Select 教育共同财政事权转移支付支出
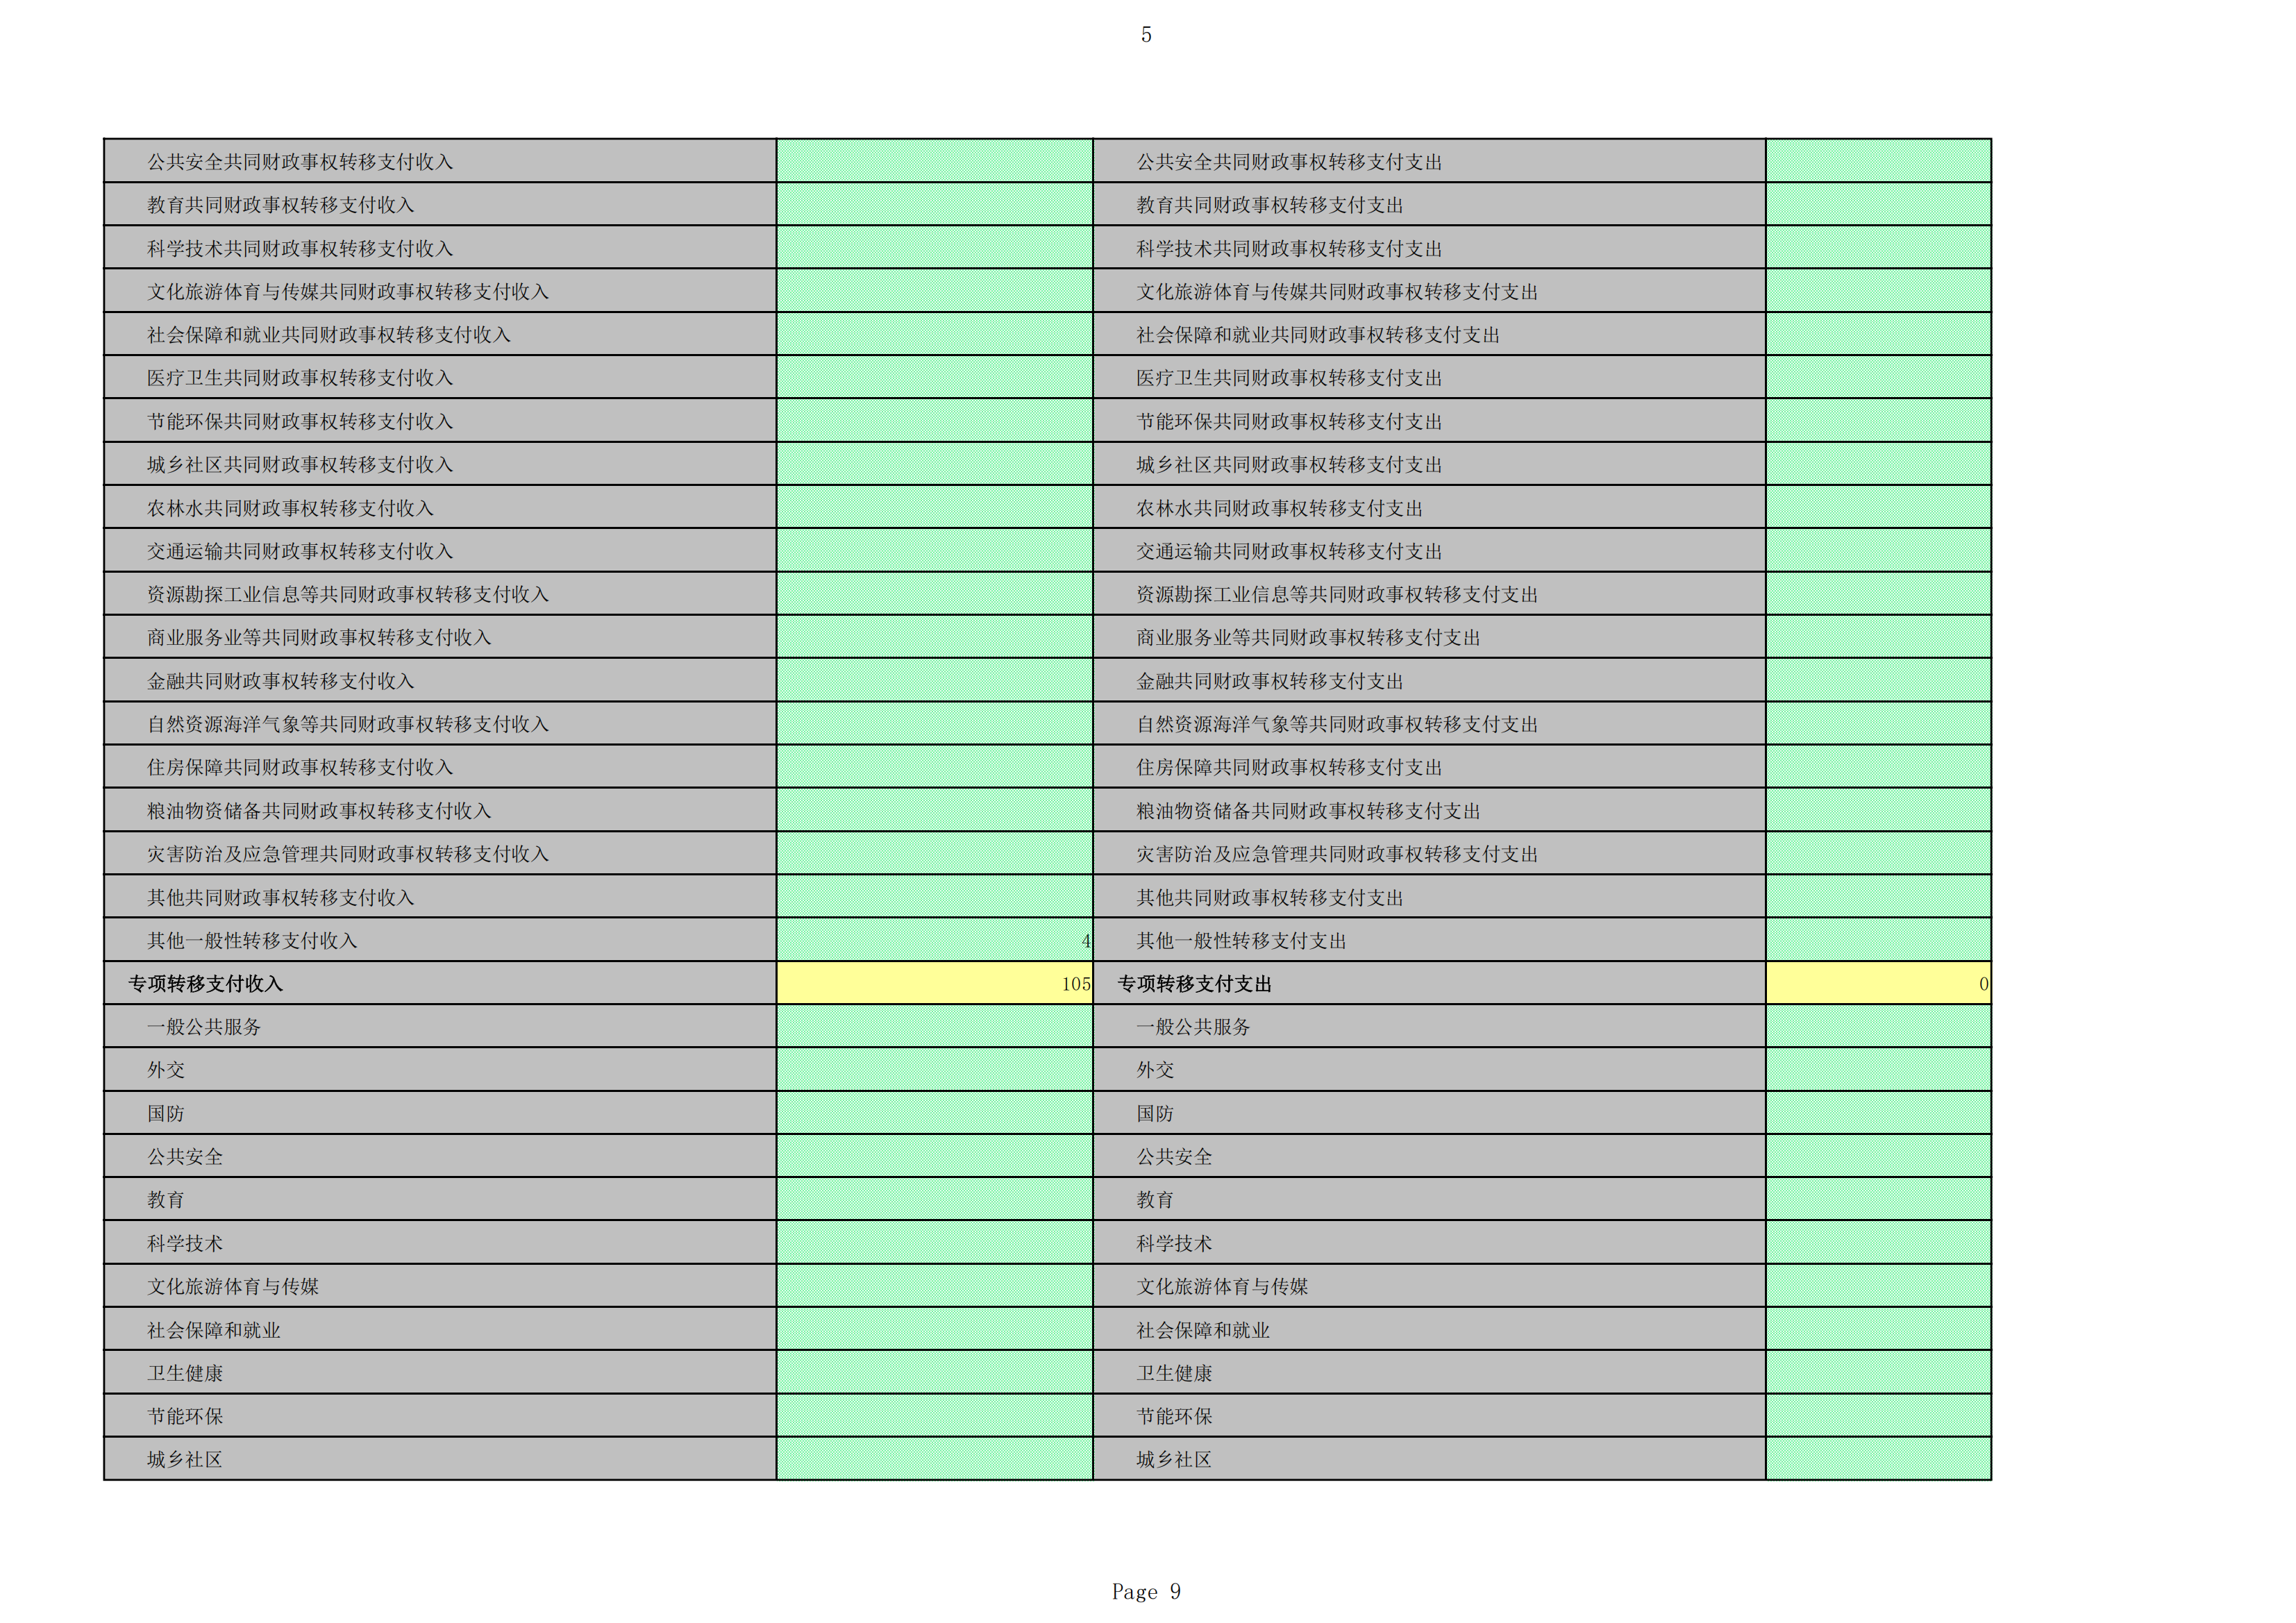The image size is (2296, 1623). tap(1270, 205)
